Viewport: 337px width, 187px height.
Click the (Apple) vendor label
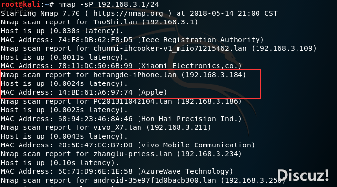pos(152,93)
